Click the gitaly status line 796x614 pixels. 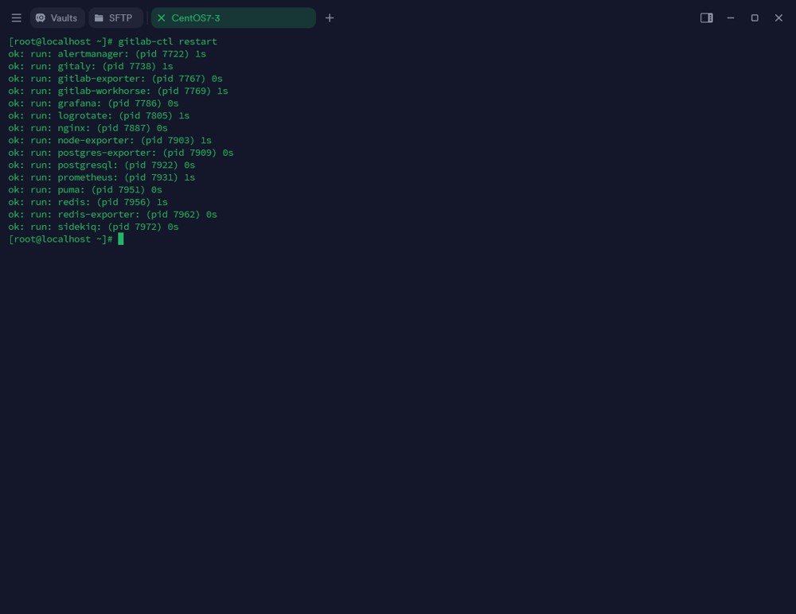tap(91, 66)
